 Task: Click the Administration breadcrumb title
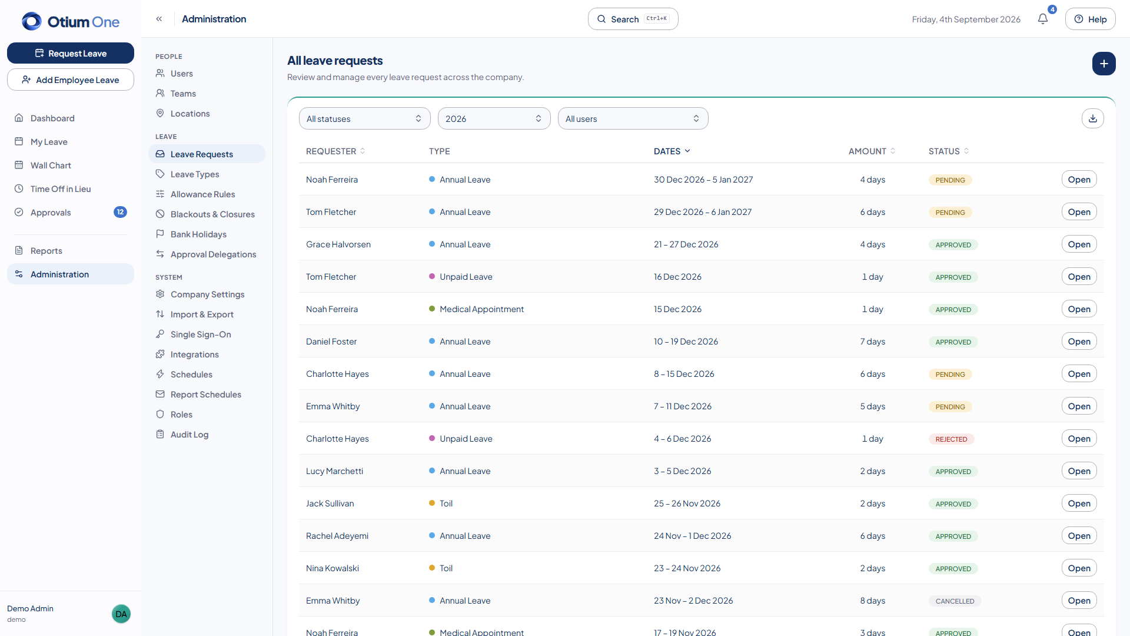[214, 19]
